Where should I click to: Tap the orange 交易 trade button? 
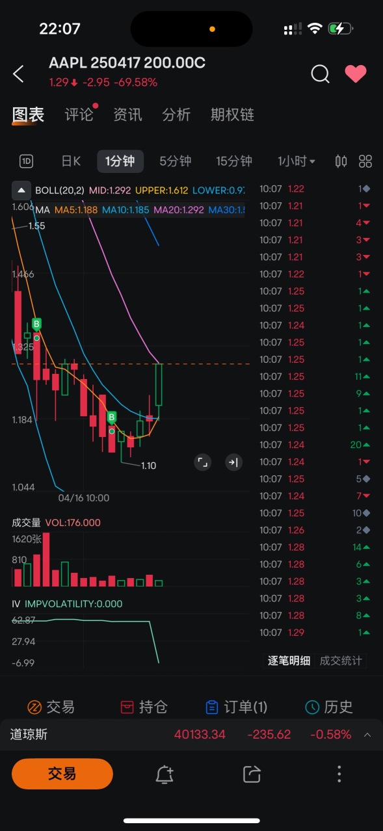[x=62, y=774]
